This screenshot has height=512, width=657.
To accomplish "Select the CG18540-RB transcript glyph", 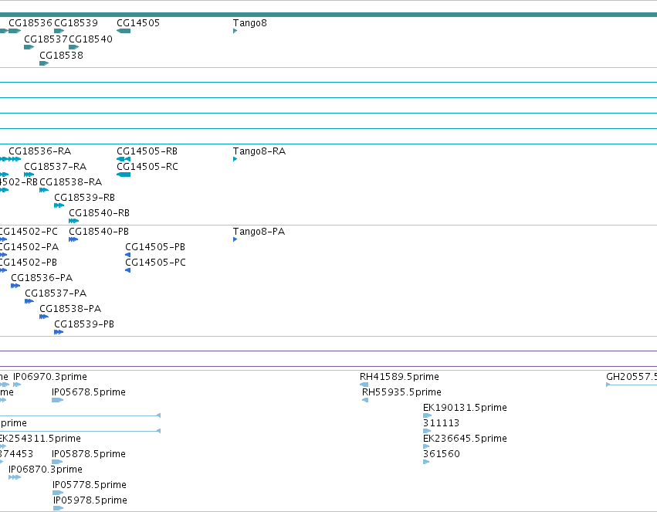I will click(74, 221).
